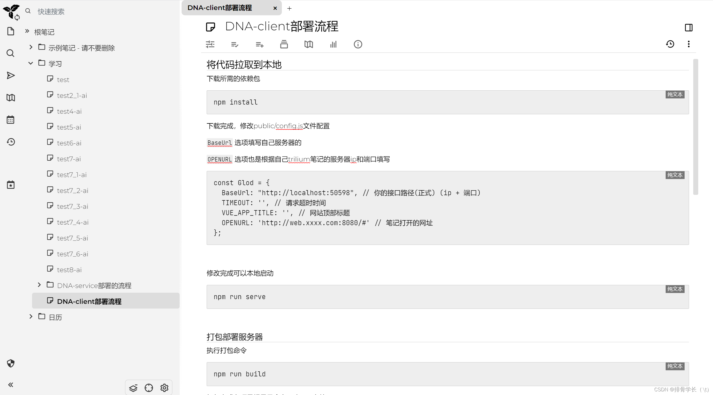The height and width of the screenshot is (395, 713).
Task: Click 纯文本 language badge on npm install block
Action: [675, 94]
